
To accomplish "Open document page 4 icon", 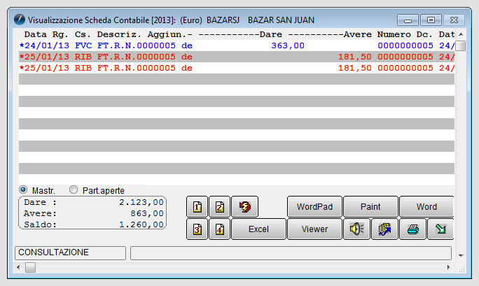I will [219, 229].
